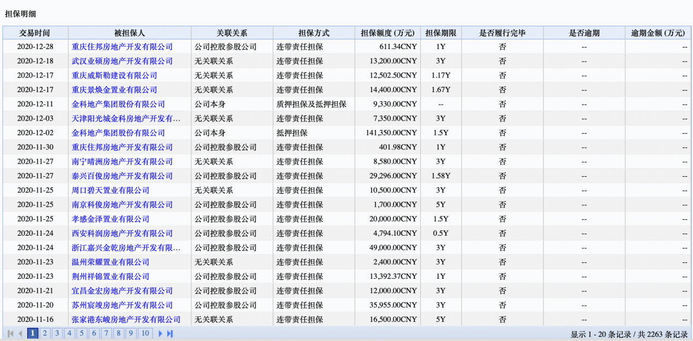Sort by 担保方式 column header
The height and width of the screenshot is (341, 693).
(x=314, y=33)
